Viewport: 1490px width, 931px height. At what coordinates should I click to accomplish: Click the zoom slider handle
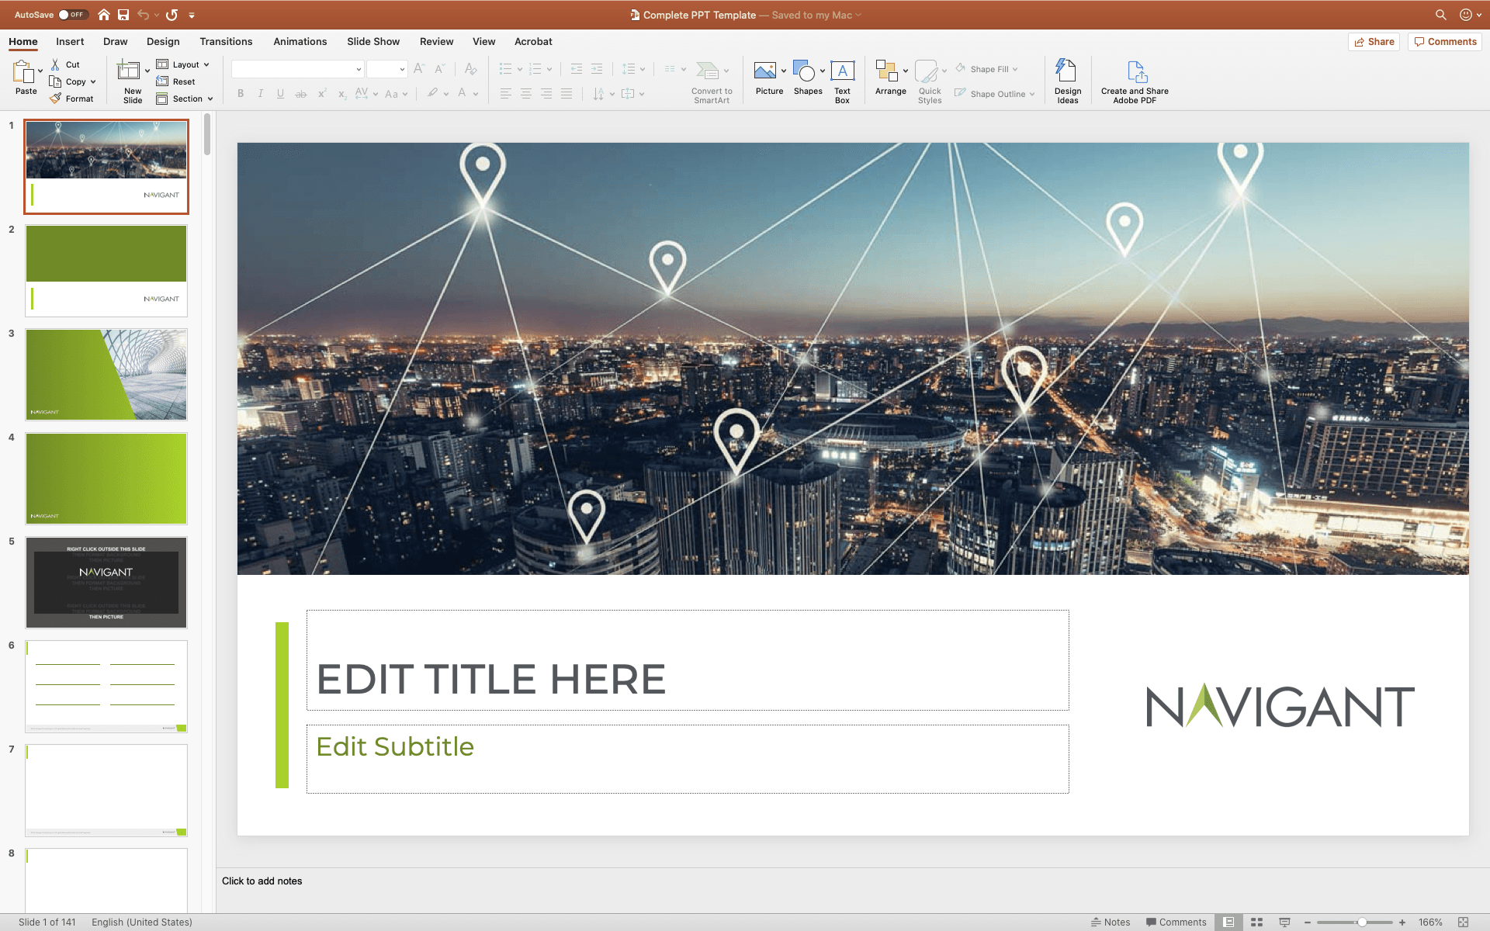(1362, 922)
